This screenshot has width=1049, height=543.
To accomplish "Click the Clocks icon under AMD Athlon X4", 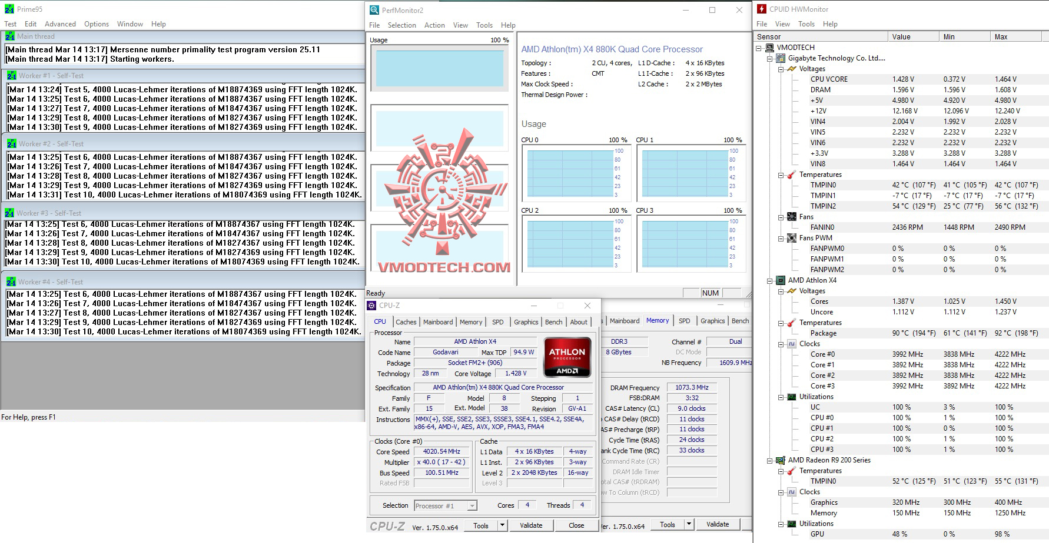I will coord(792,344).
